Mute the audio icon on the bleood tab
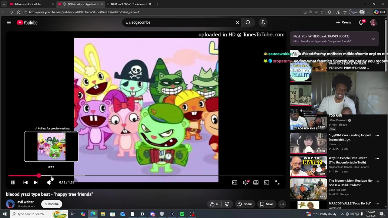This screenshot has height=218, width=388. (64, 4)
